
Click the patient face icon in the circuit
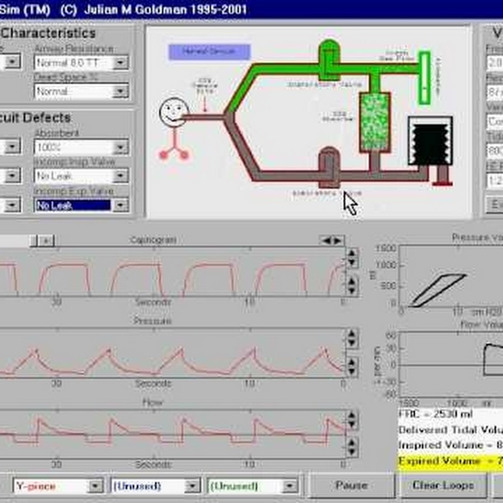pyautogui.click(x=171, y=112)
